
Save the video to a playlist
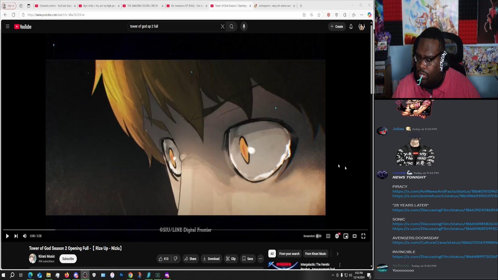pos(248,259)
